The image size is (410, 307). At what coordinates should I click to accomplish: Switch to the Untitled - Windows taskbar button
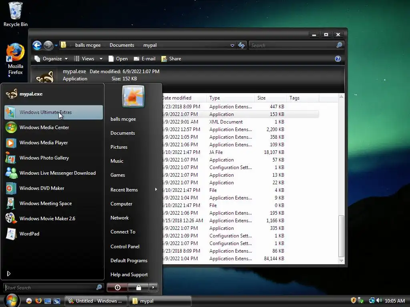(x=96, y=301)
